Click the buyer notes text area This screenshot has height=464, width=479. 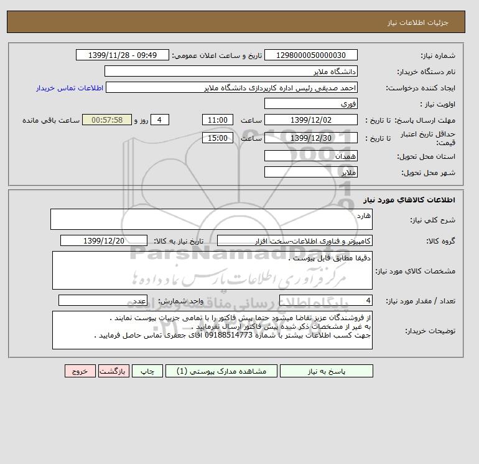click(212, 330)
